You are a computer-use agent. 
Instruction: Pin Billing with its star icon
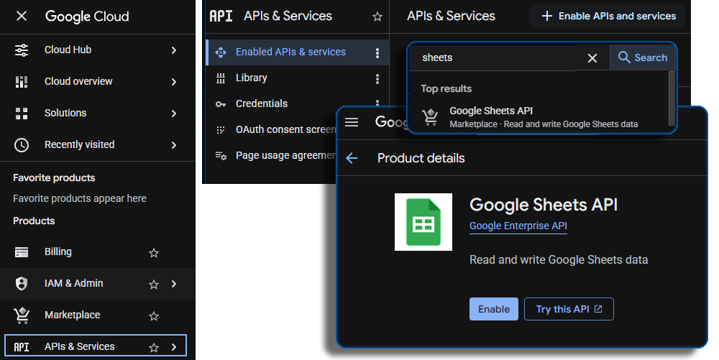153,252
